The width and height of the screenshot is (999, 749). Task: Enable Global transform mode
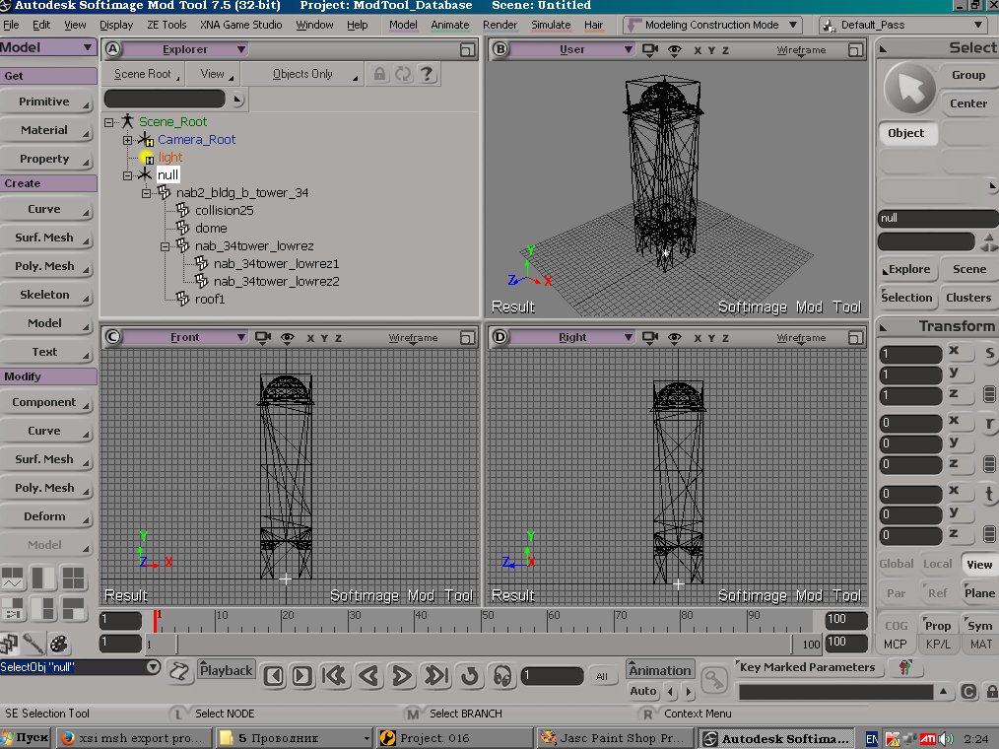(x=897, y=564)
